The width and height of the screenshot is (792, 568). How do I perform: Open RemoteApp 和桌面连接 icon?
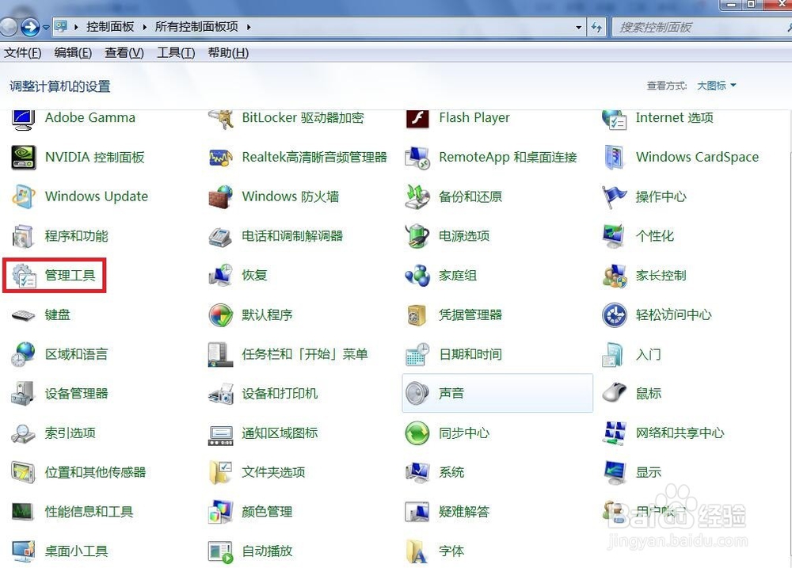click(x=417, y=158)
